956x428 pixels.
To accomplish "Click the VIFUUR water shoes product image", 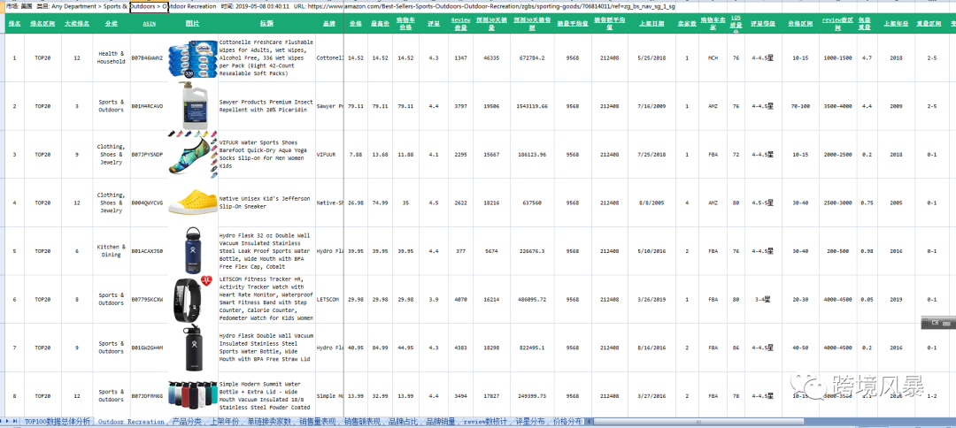I will point(193,154).
